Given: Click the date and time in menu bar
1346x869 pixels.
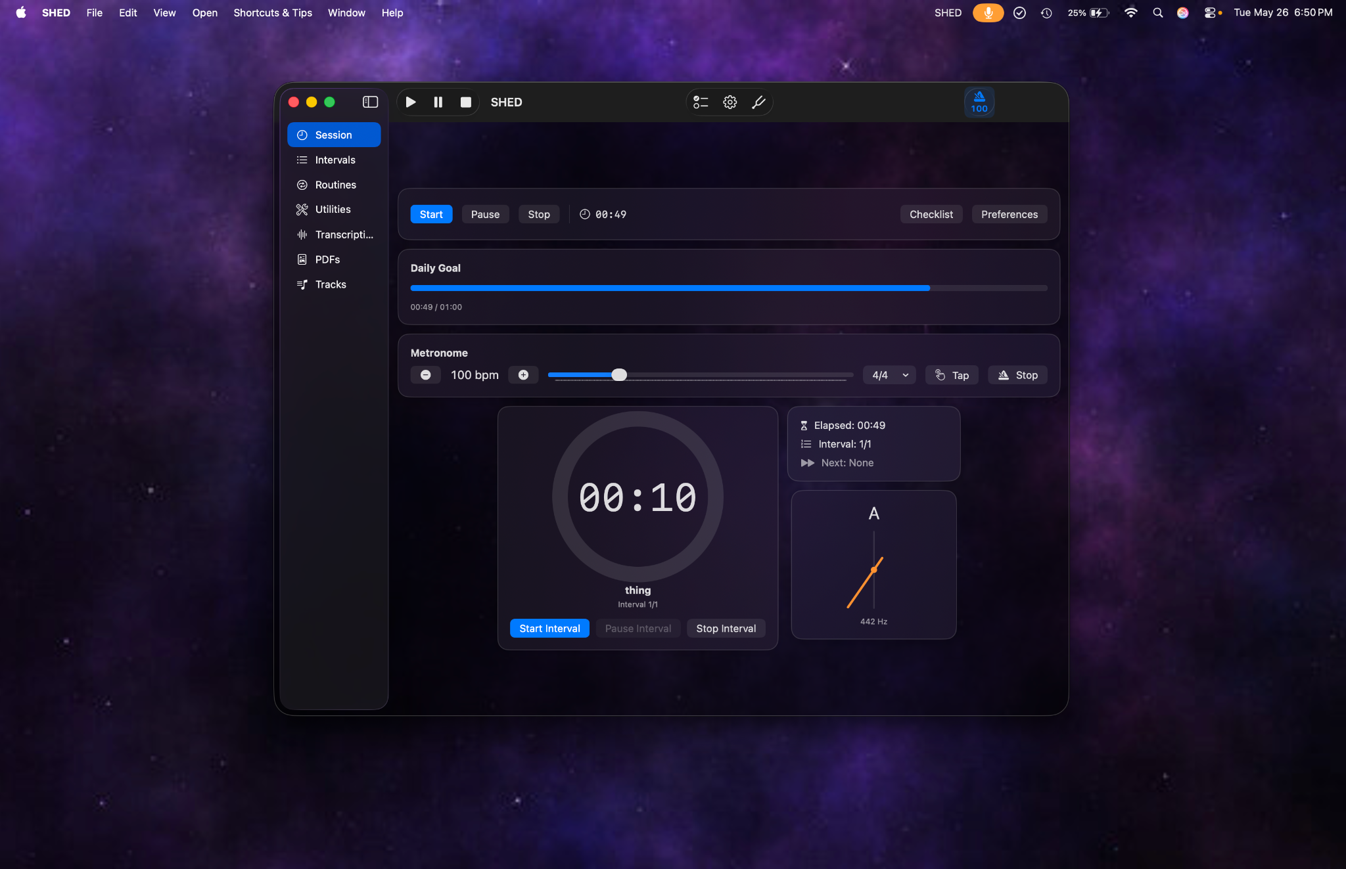Looking at the screenshot, I should (1283, 12).
